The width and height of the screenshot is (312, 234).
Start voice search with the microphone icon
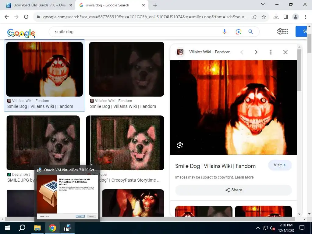(x=225, y=32)
